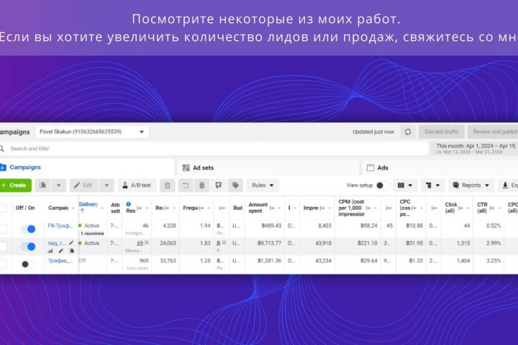
Task: Click the amount spent cell ฿9,713.77
Action: (x=269, y=244)
